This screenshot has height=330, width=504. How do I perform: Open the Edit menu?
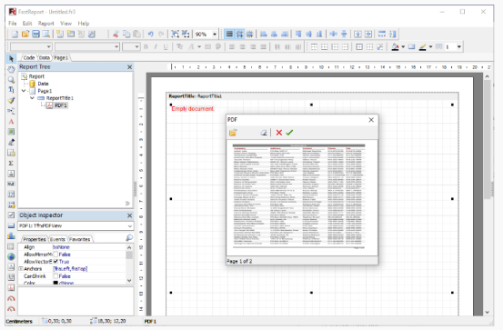click(27, 24)
